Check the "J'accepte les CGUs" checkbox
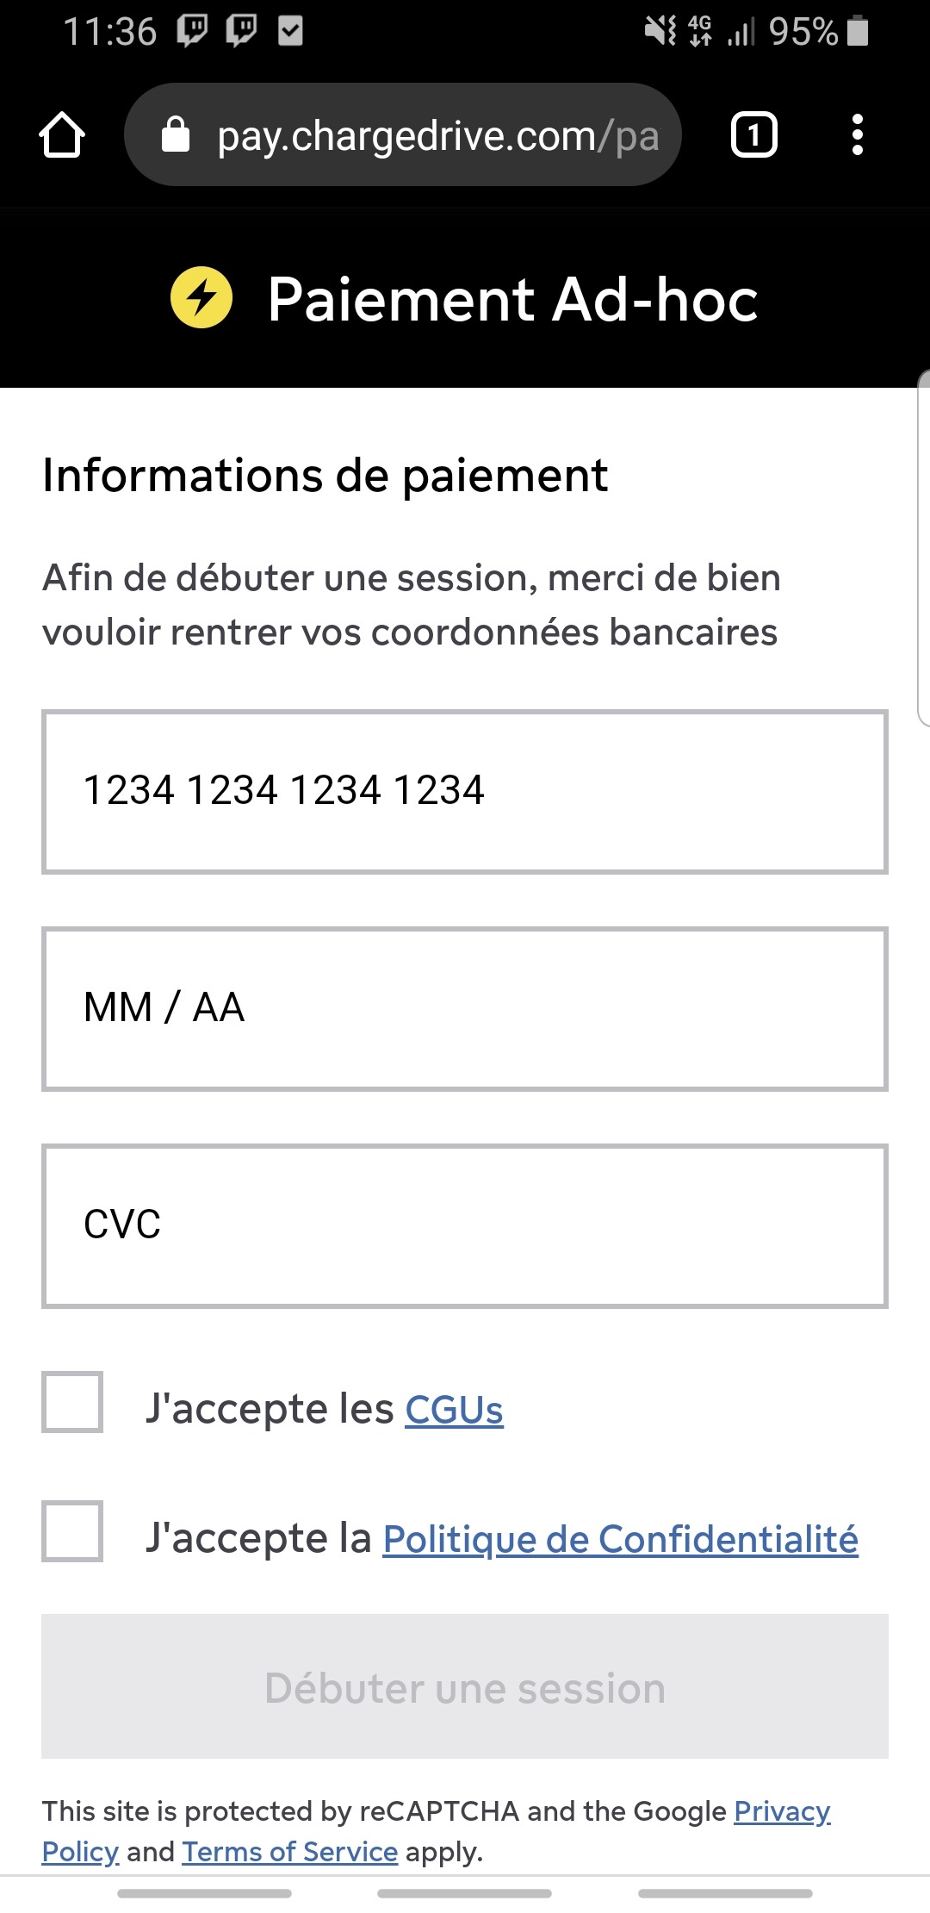 tap(72, 1402)
